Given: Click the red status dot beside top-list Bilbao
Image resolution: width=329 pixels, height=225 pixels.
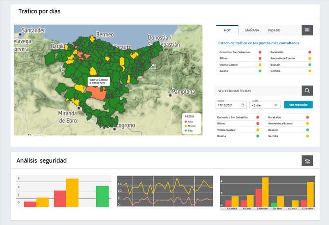Looking at the screenshot, I should 260,59.
